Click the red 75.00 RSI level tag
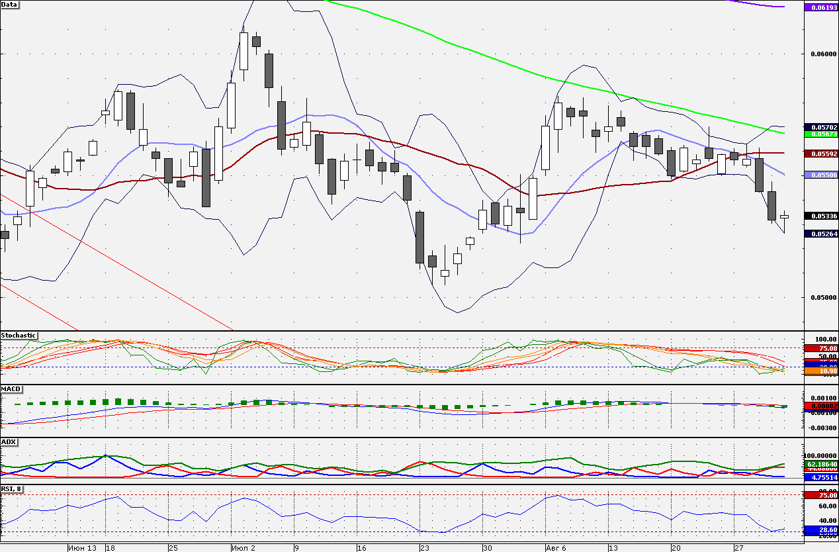 click(820, 495)
